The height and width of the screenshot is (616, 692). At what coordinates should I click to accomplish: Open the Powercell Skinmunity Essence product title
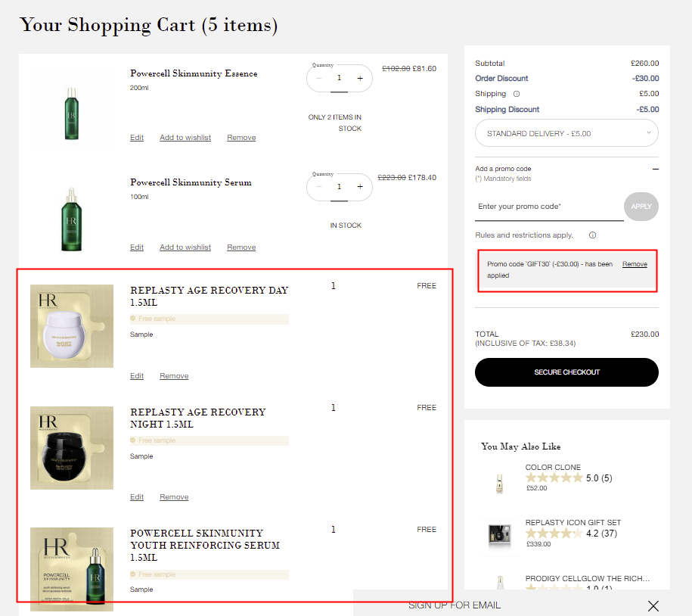click(x=194, y=73)
